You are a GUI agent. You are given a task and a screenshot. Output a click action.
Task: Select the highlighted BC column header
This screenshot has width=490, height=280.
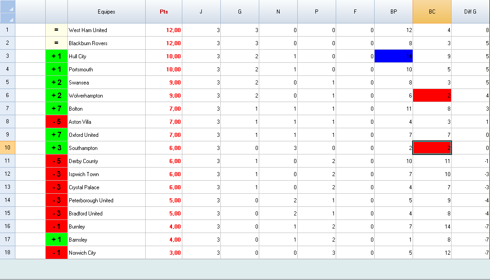click(x=432, y=12)
